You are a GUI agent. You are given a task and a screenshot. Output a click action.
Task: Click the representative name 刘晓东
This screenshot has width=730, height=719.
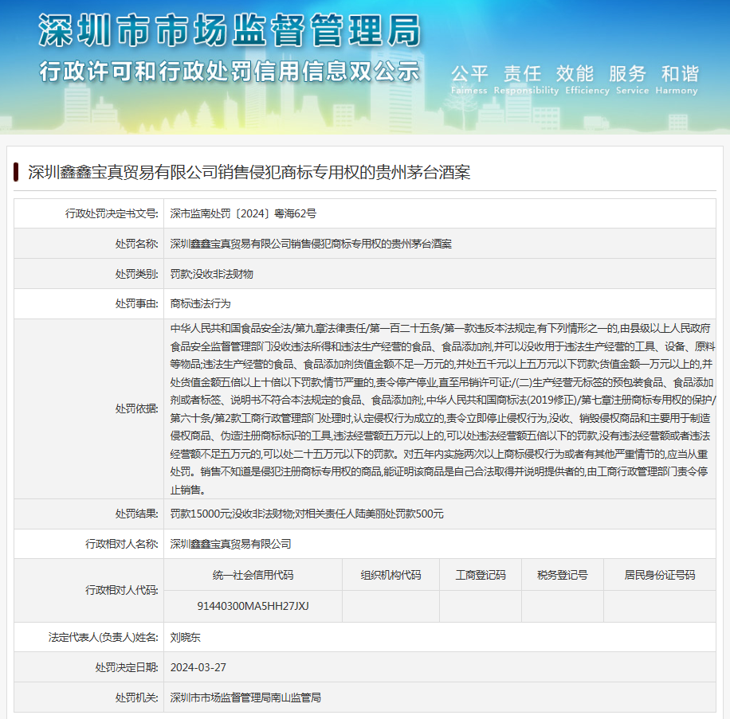[186, 637]
